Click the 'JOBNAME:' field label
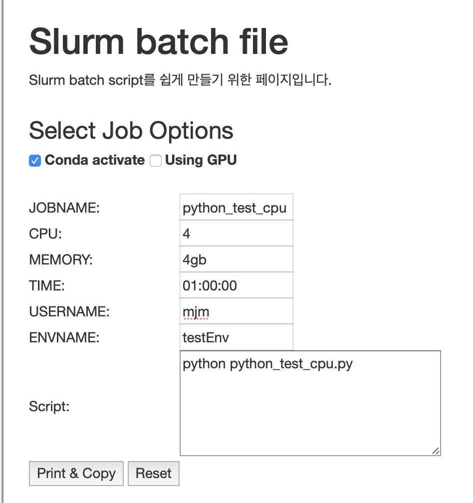This screenshot has height=503, width=473. [x=64, y=208]
